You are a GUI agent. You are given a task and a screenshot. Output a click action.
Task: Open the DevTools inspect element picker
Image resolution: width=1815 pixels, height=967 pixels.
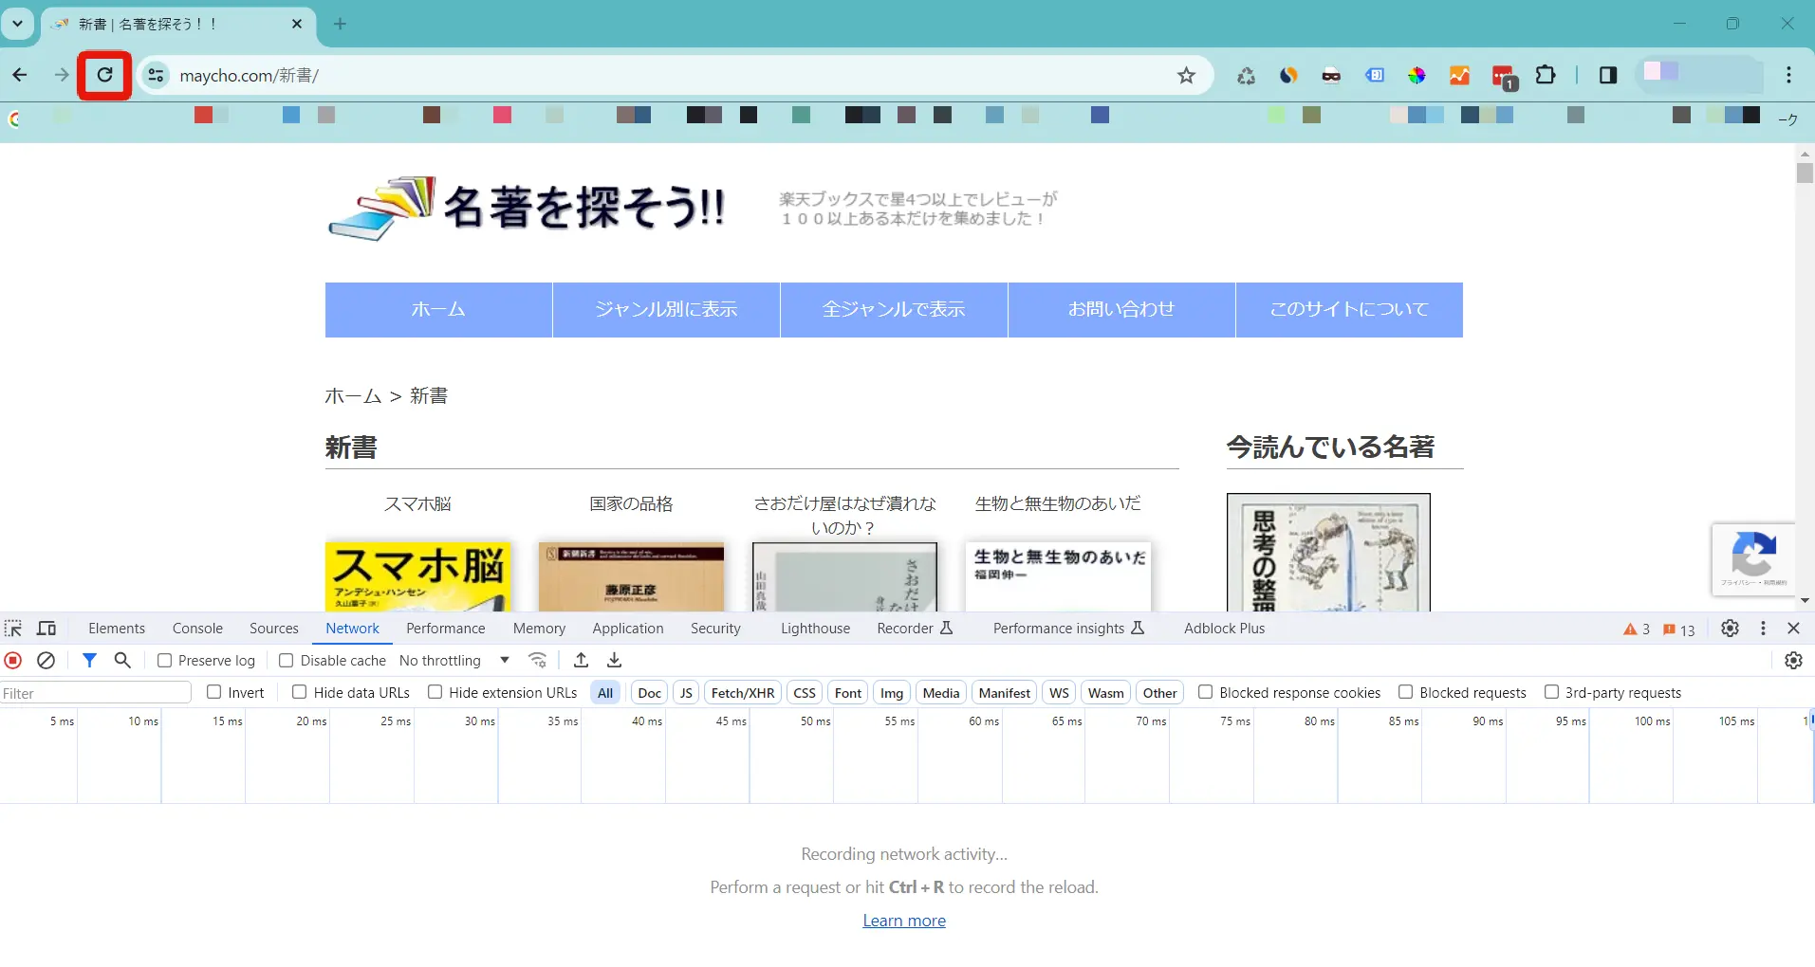coord(13,629)
